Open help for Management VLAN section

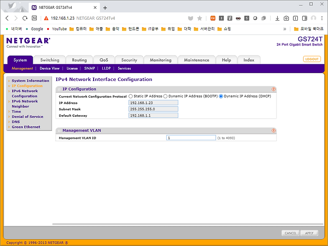(273, 130)
